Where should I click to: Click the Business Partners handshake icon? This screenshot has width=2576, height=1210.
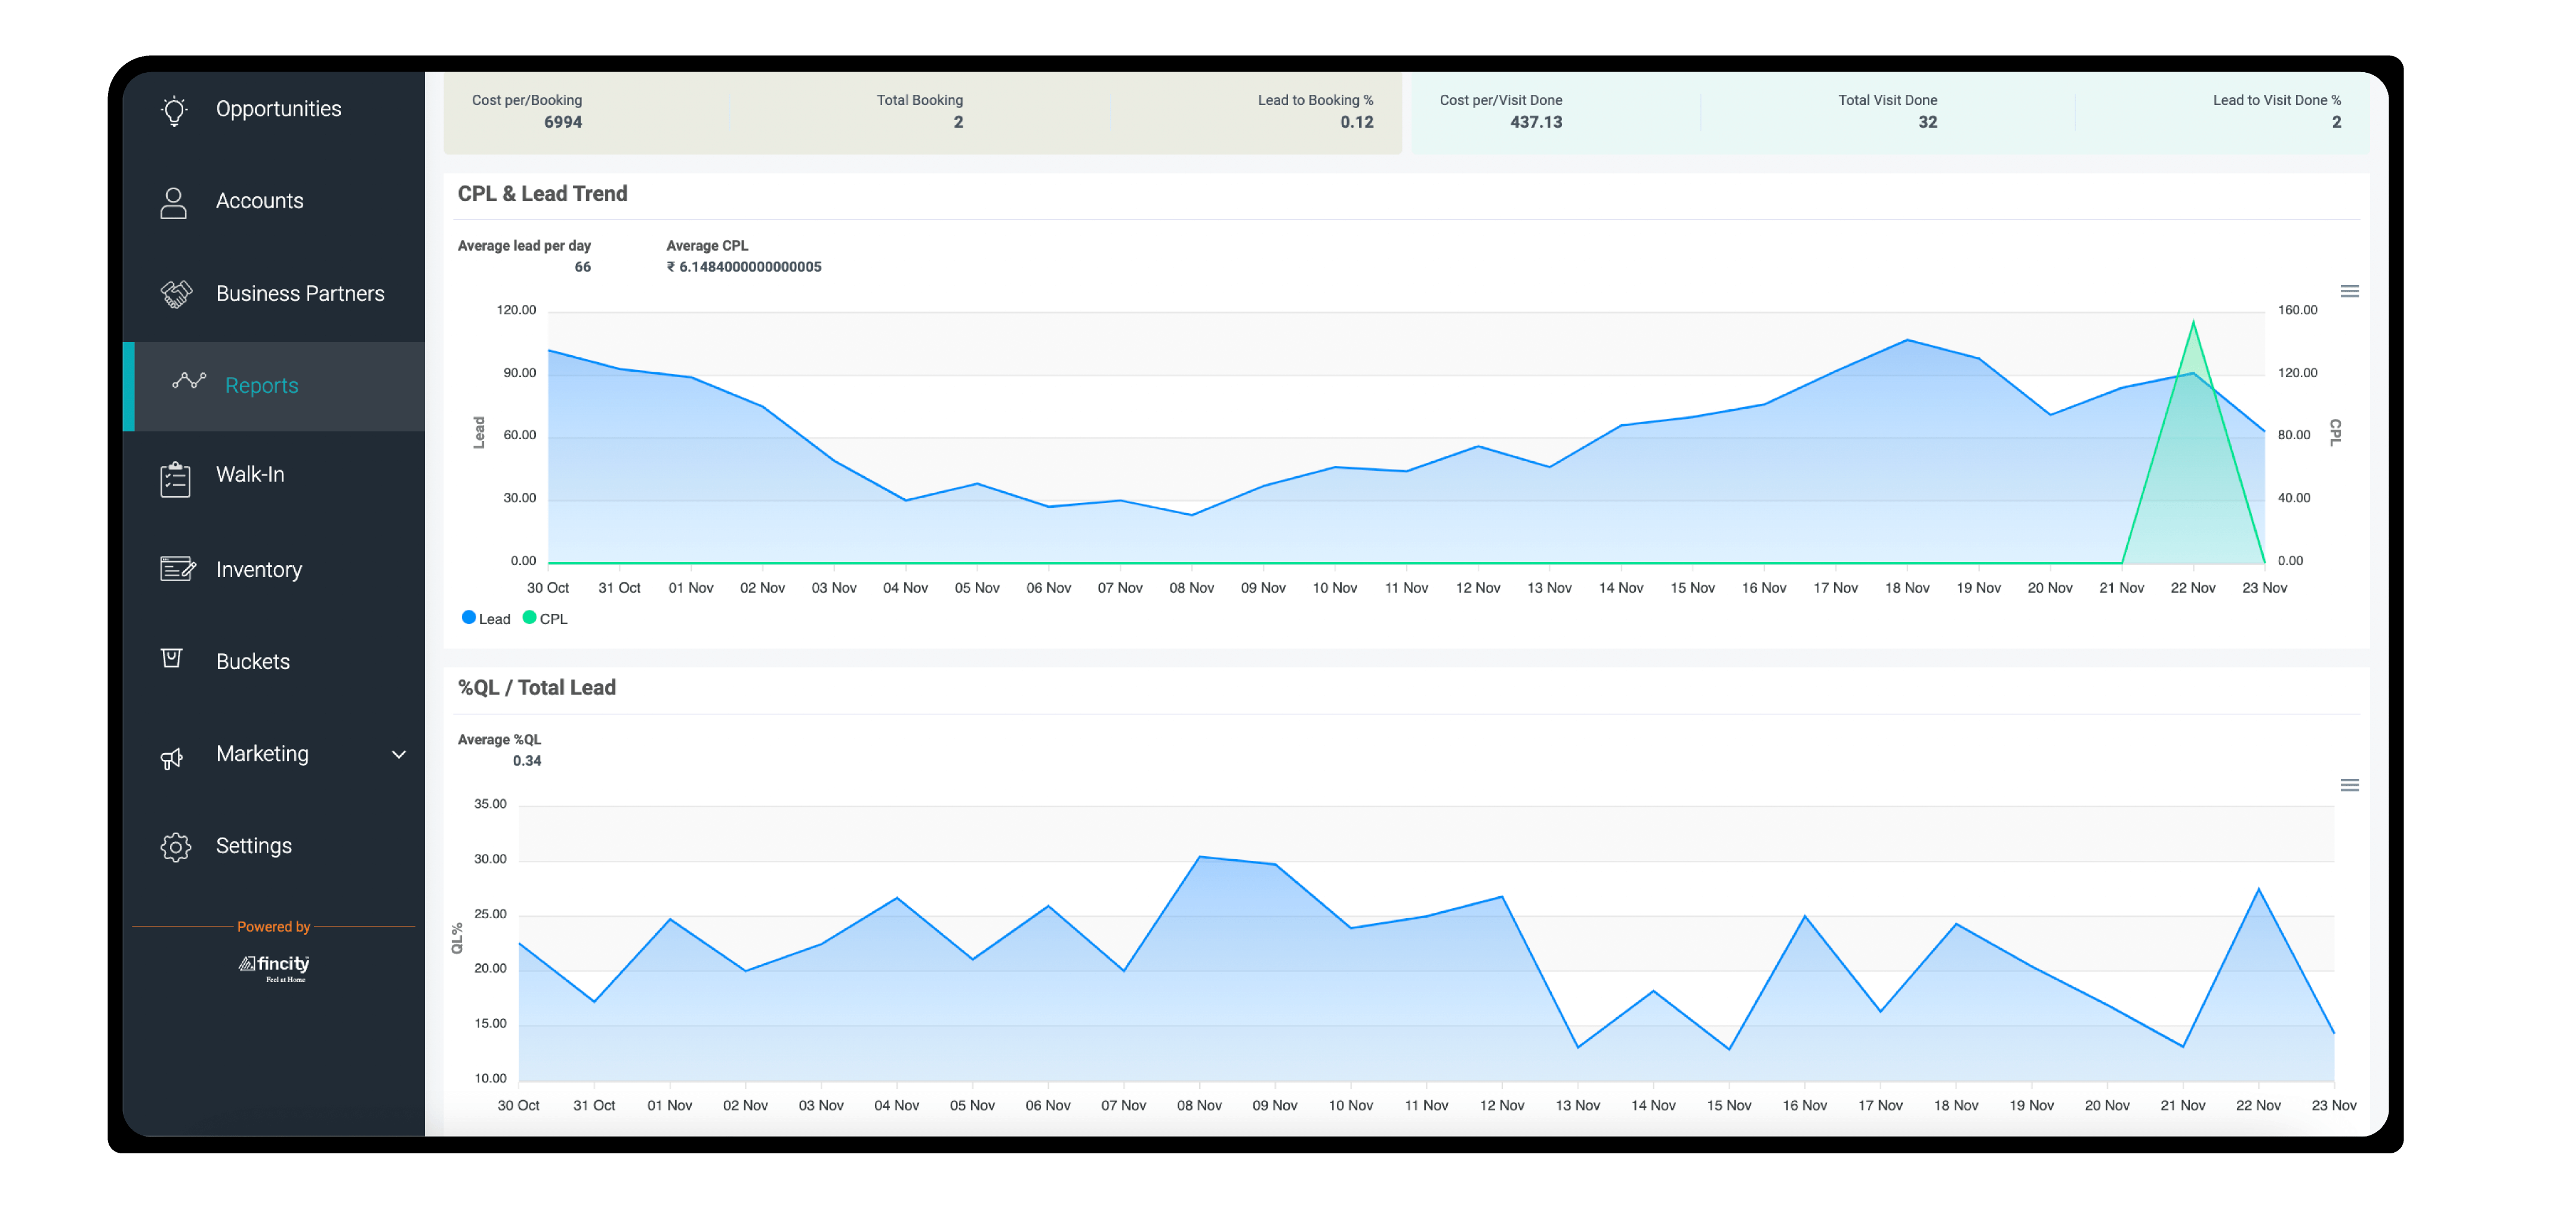176,294
